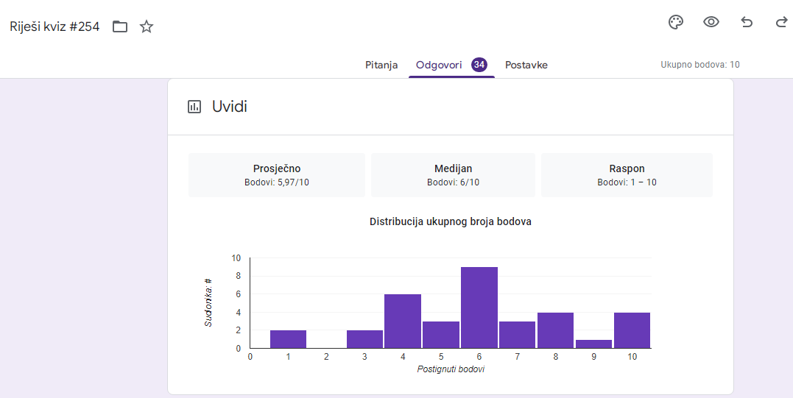
Task: Click the histogram bar for score 1
Action: 289,339
